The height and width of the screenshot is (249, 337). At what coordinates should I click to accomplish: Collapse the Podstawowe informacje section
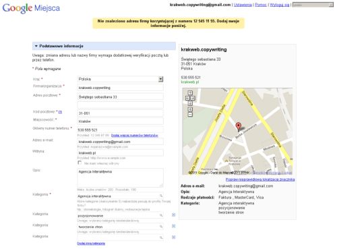(x=104, y=46)
